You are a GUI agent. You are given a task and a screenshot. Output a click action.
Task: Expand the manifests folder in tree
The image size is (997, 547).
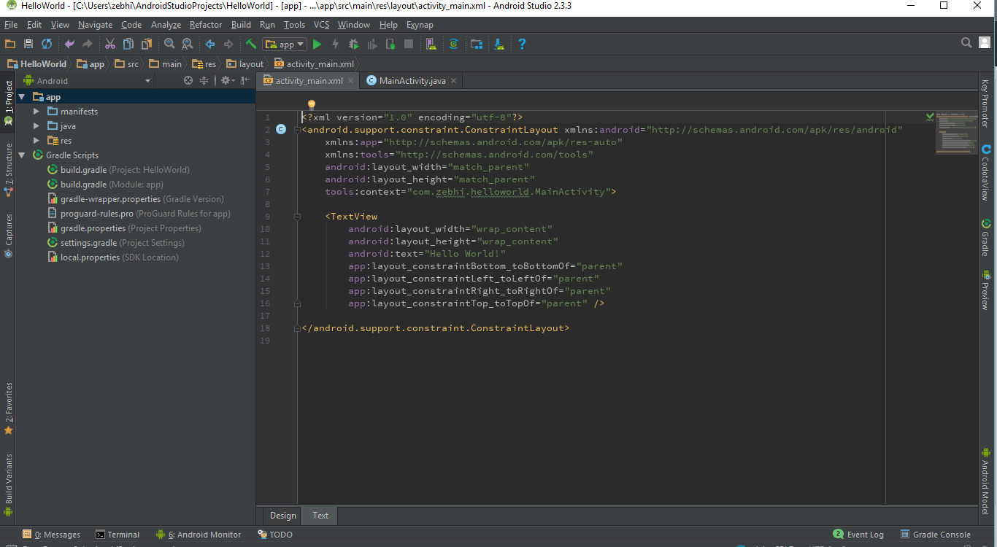[x=36, y=112]
